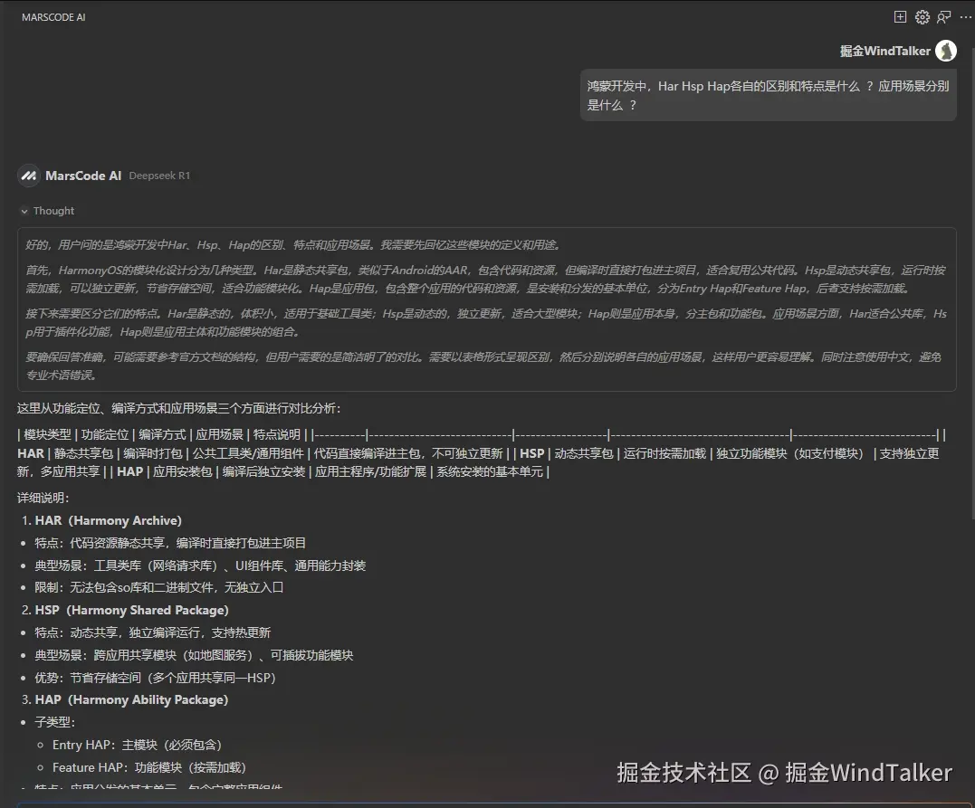Click the HAP (Harmony Ability Package) heading

(131, 699)
